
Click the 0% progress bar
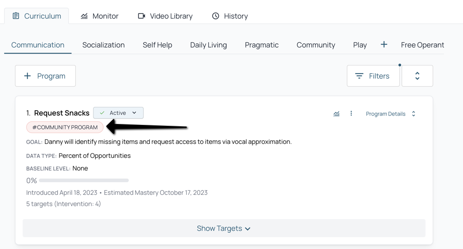pos(84,180)
